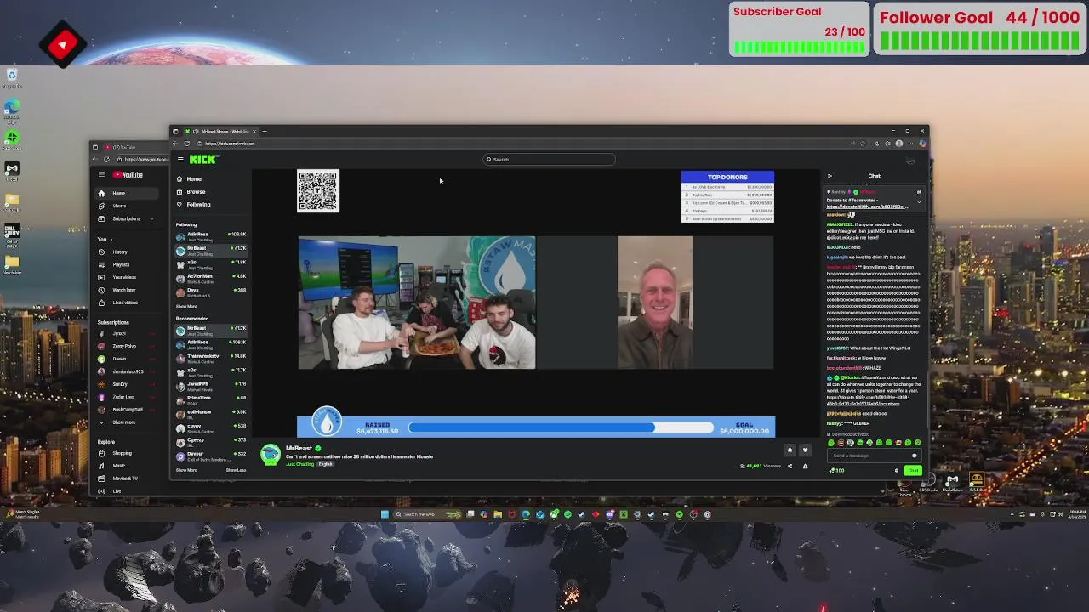Viewport: 1089px width, 612px height.
Task: Open Devour recommended channel
Action: 211,456
